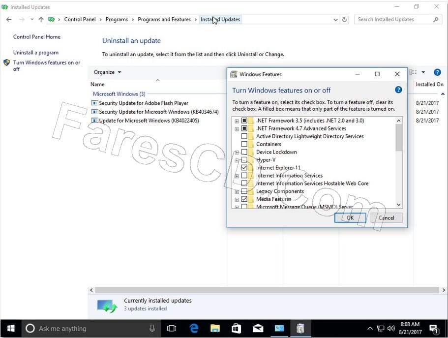448x338 pixels.
Task: Click the Cortana microphone icon
Action: pyautogui.click(x=152, y=329)
